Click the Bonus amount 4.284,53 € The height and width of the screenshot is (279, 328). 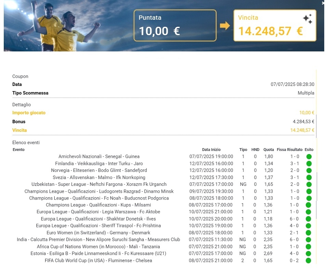(x=303, y=122)
